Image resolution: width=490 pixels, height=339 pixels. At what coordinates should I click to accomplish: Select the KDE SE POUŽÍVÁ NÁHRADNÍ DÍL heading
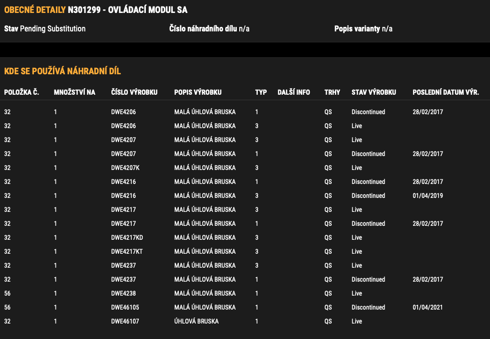(62, 71)
